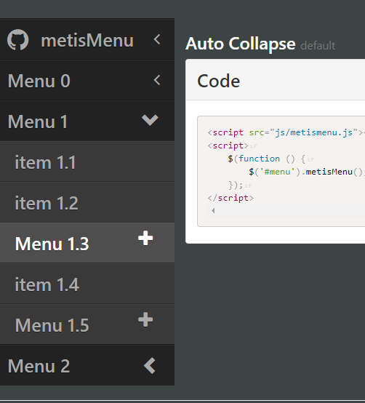The image size is (365, 403).
Task: Select the Menu 1 entry
Action: (x=87, y=121)
